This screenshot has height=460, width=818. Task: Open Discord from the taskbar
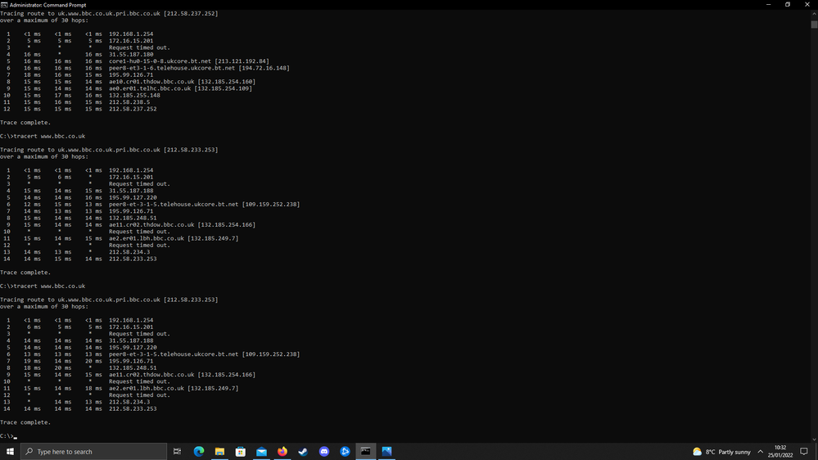click(x=324, y=451)
